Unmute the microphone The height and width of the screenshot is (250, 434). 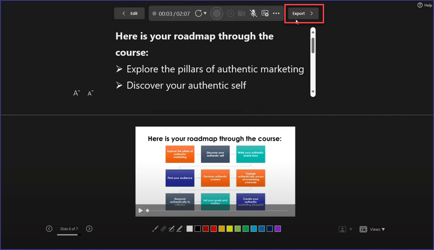click(253, 13)
